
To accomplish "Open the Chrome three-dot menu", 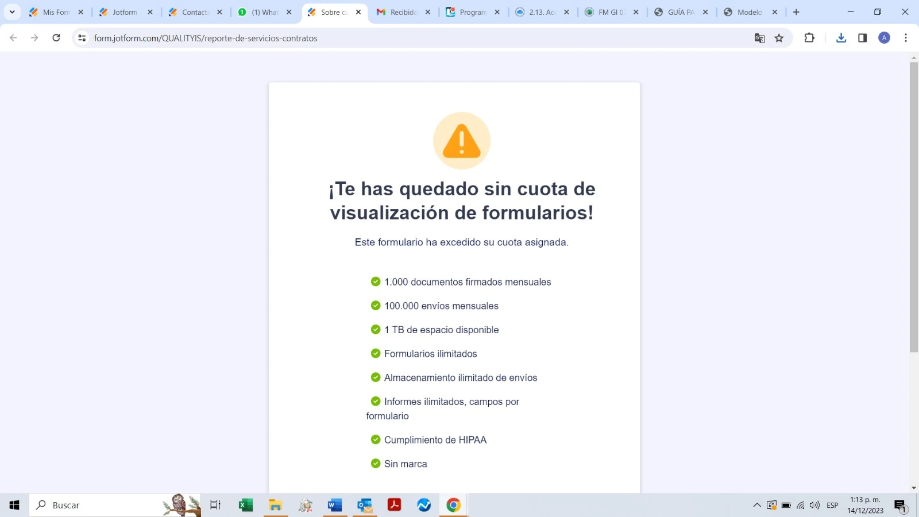I will coord(906,38).
